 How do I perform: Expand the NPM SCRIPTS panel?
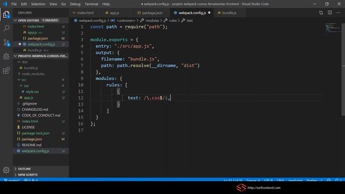(x=41, y=175)
